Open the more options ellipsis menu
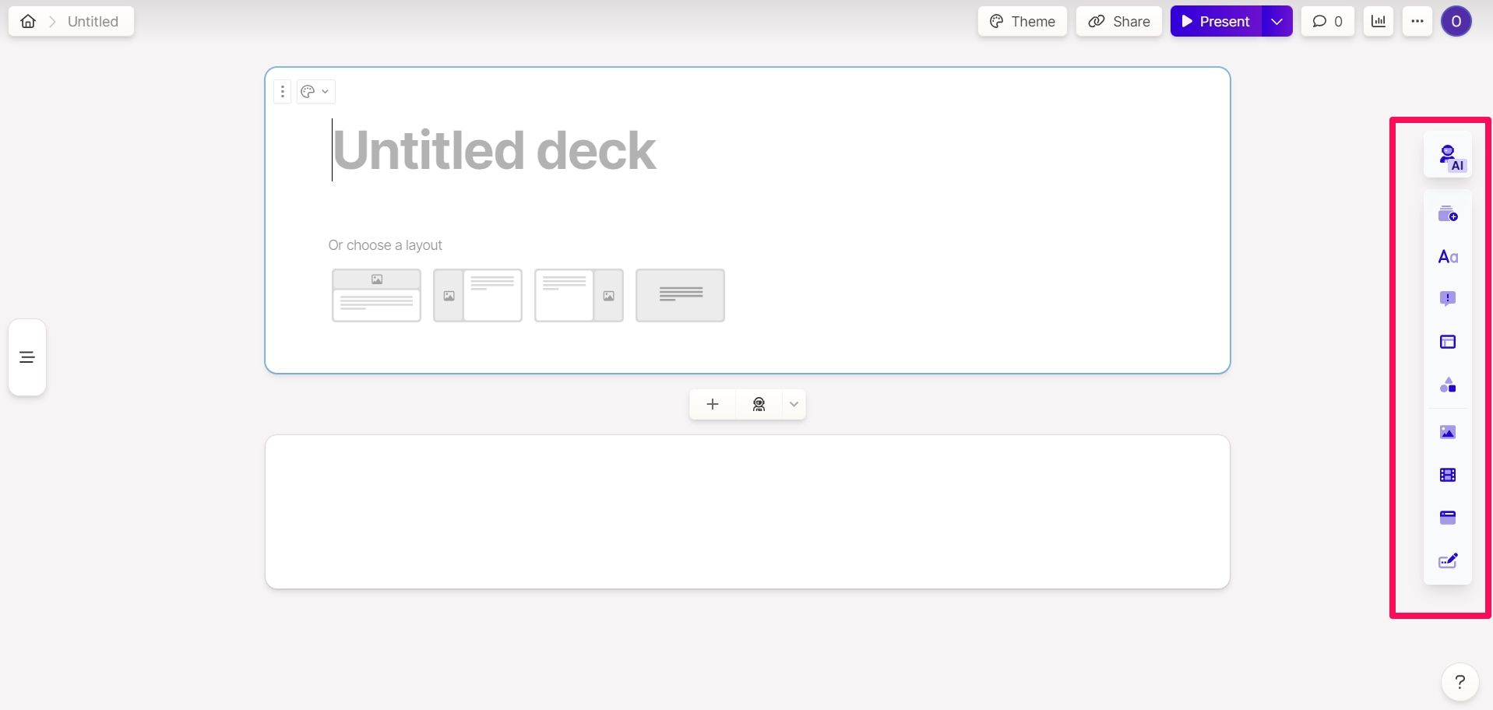 1417,21
